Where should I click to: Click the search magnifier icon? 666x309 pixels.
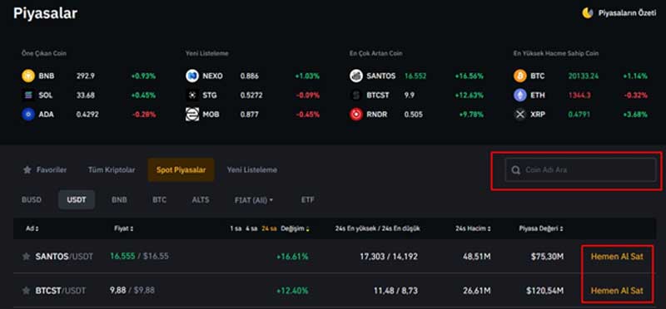pos(515,170)
